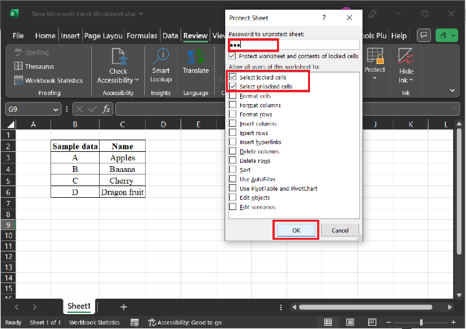This screenshot has height=329, width=466.
Task: Tick the Use AutoFilter checkbox
Action: [233, 179]
